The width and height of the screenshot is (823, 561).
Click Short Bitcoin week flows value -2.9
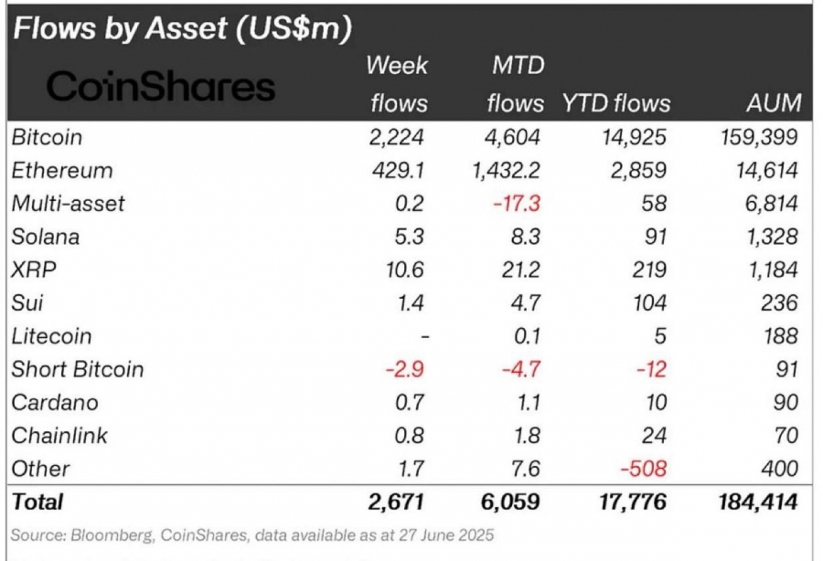point(405,370)
